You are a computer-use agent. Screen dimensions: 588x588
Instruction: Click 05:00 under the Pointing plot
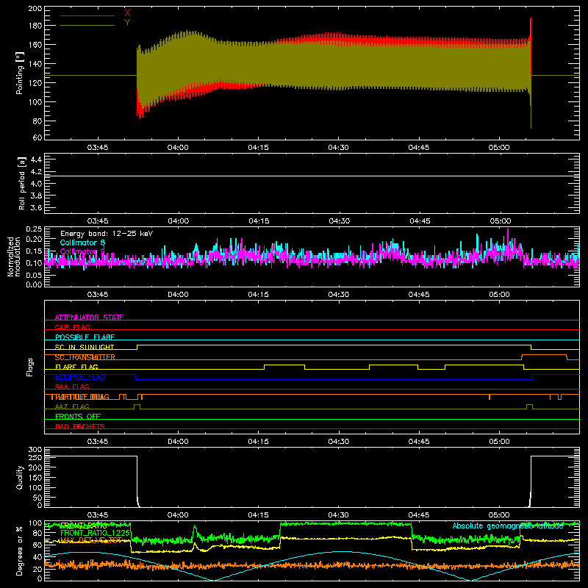pyautogui.click(x=499, y=148)
